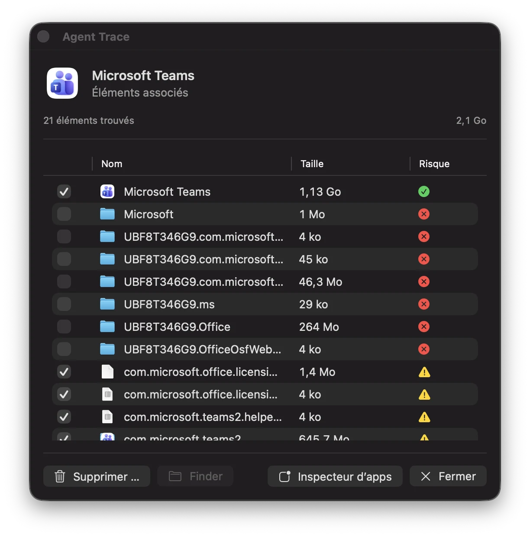
Task: Click the folder icon of the 46,3 Mo item
Action: 107,281
